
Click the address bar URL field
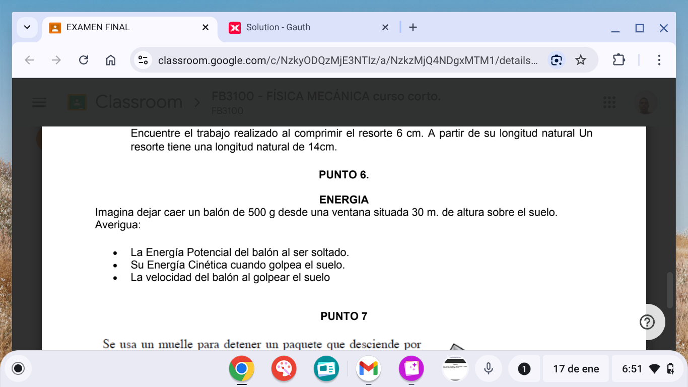[348, 60]
